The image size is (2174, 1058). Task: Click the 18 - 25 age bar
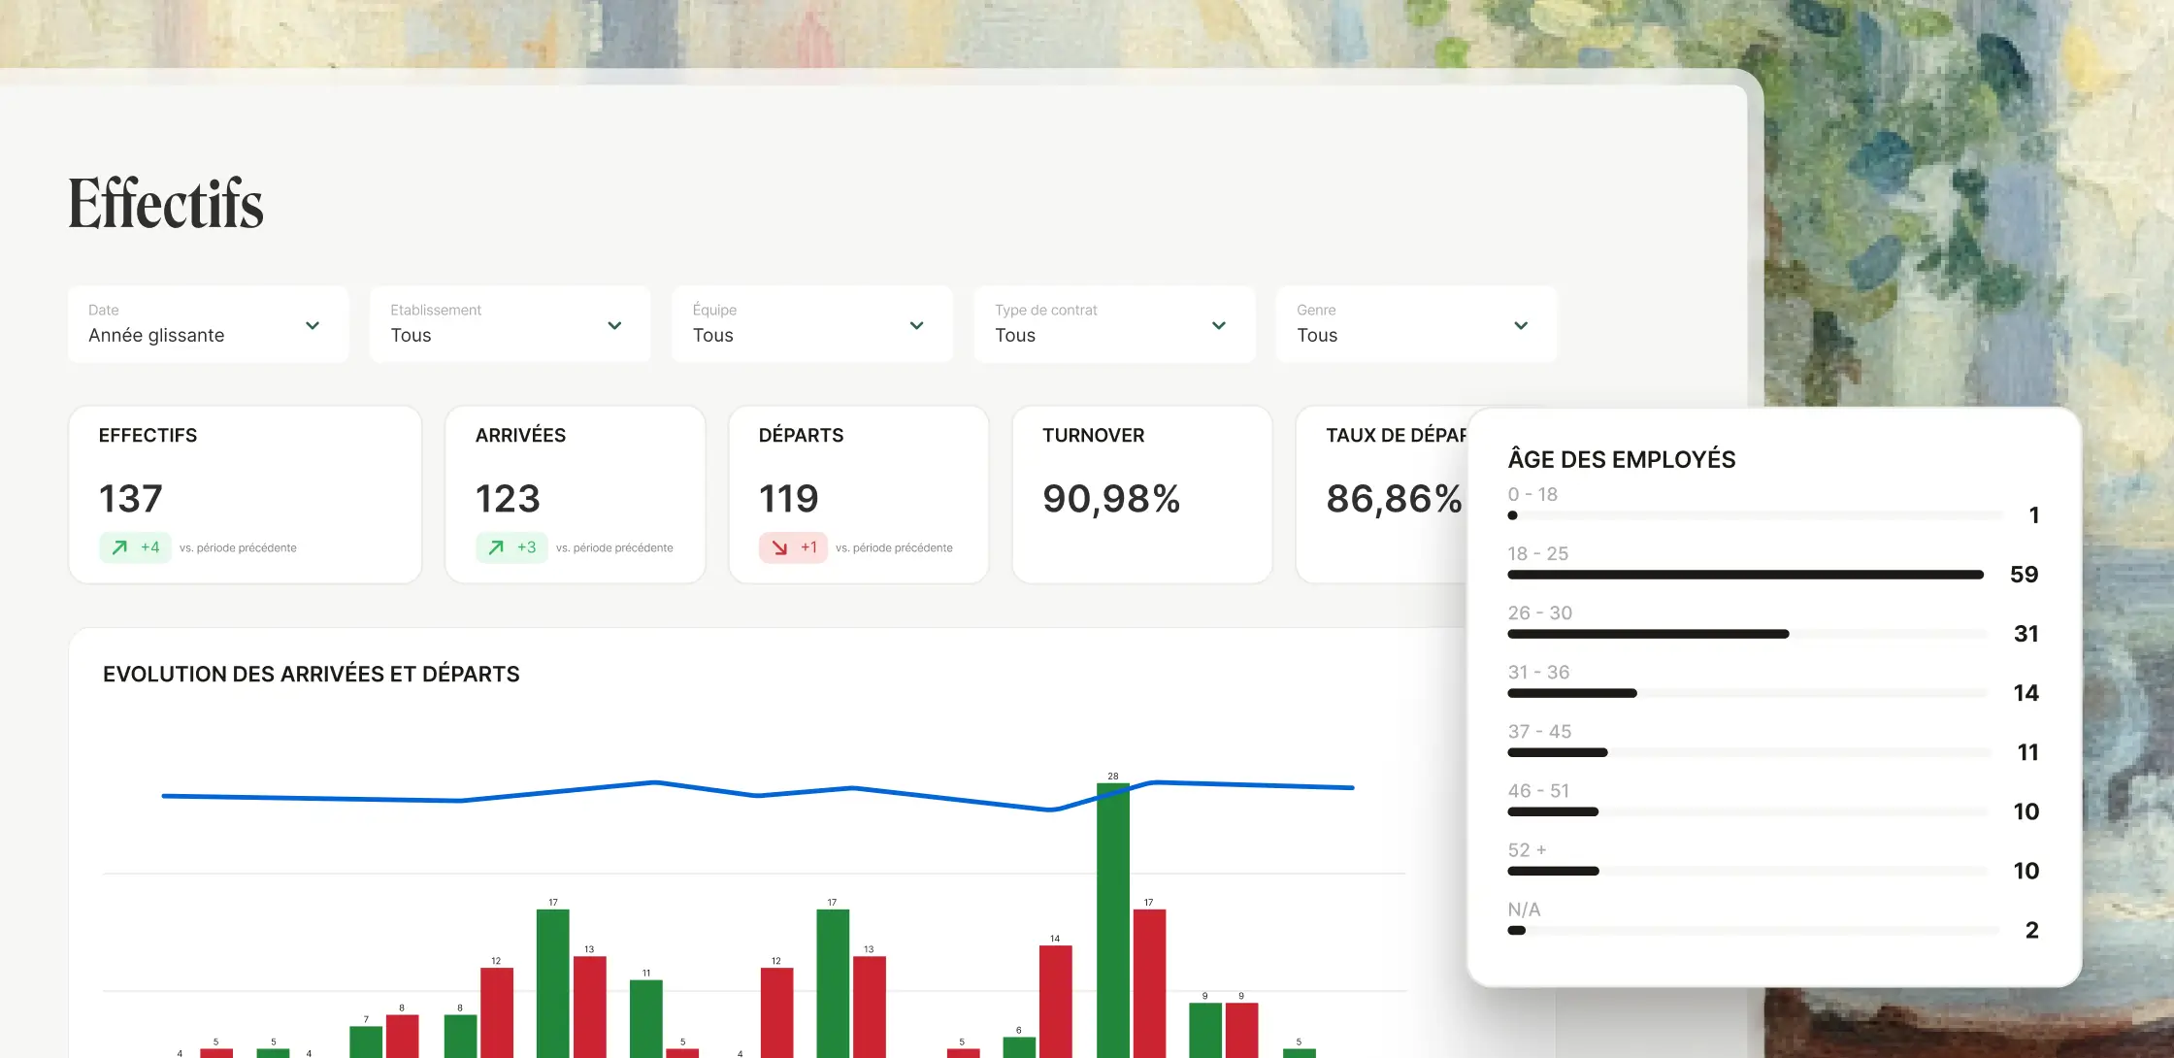click(x=1744, y=575)
